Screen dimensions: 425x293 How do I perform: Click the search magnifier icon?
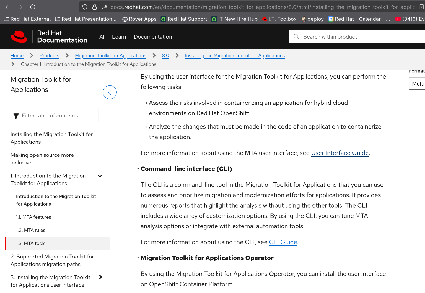[296, 37]
